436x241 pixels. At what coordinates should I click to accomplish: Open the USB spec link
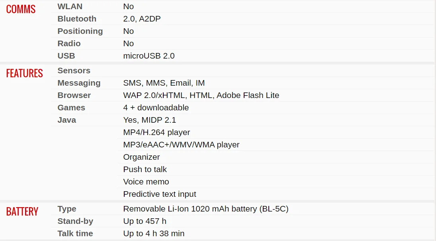[x=66, y=56]
